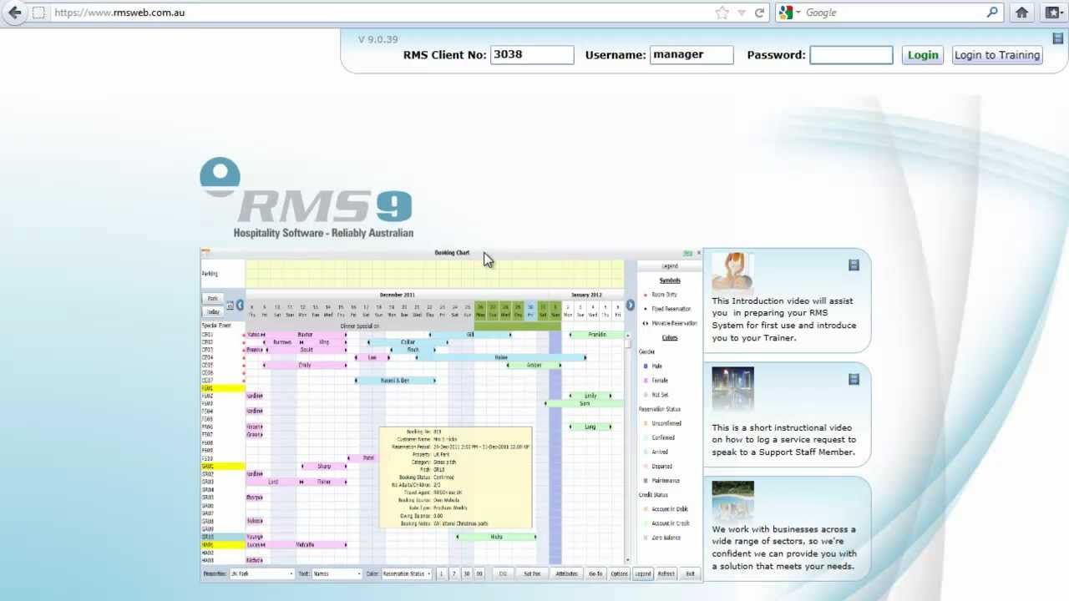Click the RMS 9 logo

coord(307,199)
